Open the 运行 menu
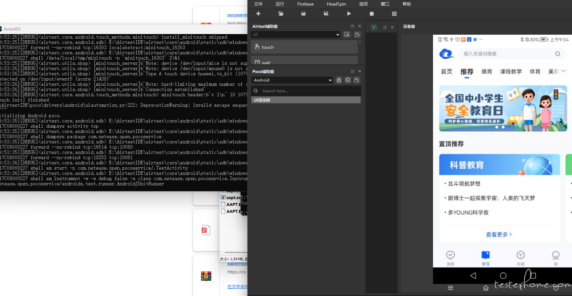 [x=280, y=4]
